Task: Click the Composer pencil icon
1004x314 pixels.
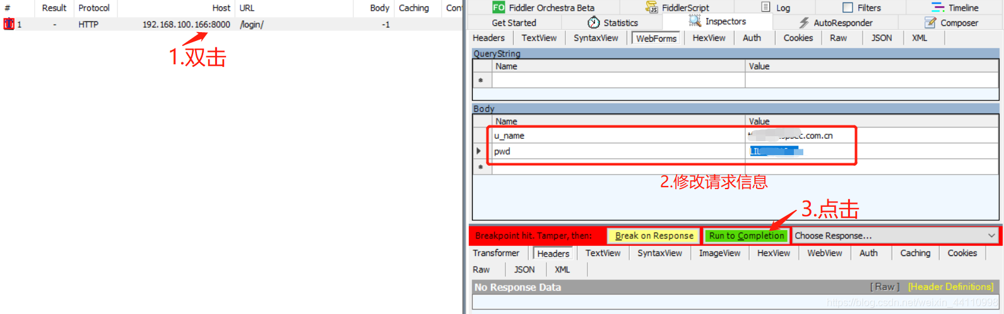Action: pos(930,23)
